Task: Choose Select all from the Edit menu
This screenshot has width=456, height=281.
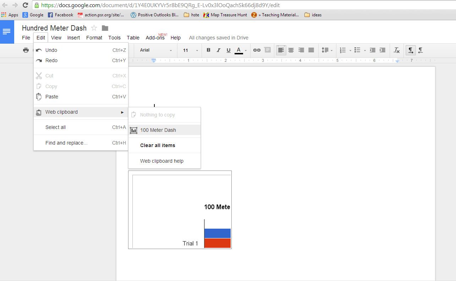Action: pos(81,127)
